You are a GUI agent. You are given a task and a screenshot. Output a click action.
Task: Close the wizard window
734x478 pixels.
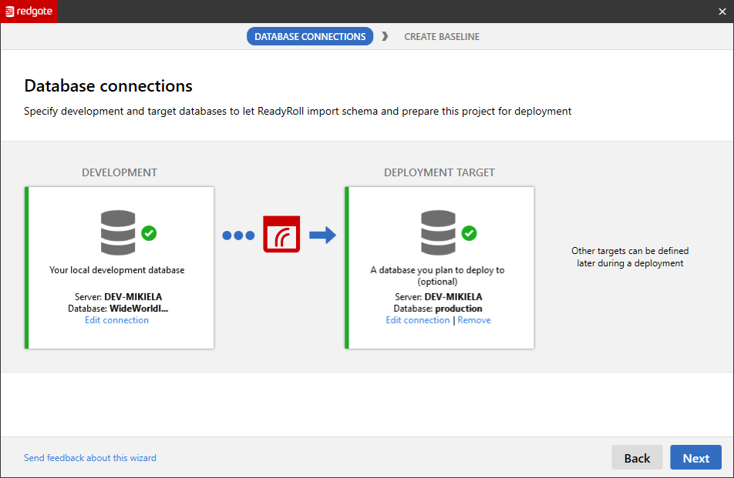[x=722, y=11]
